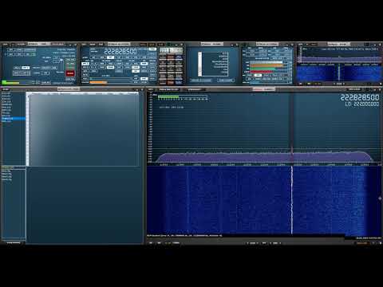This screenshot has height=287, width=383.
Task: Click the orange level bar in the audio panel
Action: tap(267, 65)
